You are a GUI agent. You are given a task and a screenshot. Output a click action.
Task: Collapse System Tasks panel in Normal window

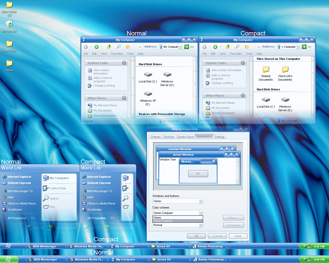tap(124, 63)
